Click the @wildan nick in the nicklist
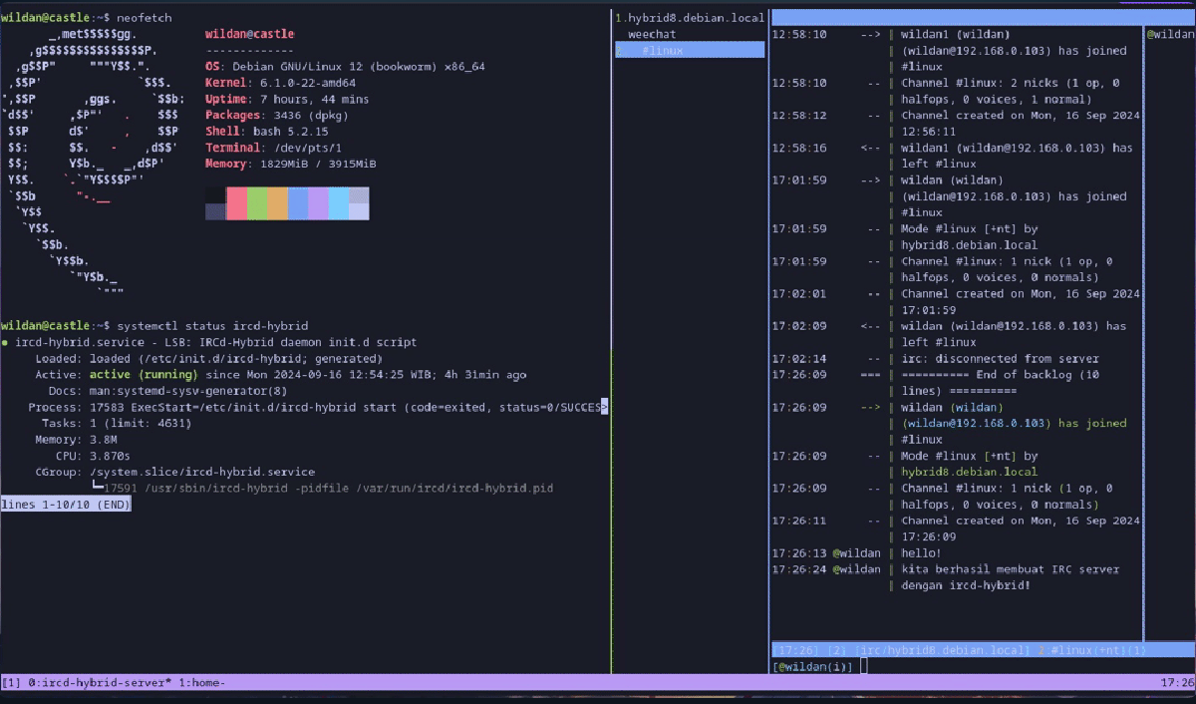The height and width of the screenshot is (704, 1196). (1171, 34)
